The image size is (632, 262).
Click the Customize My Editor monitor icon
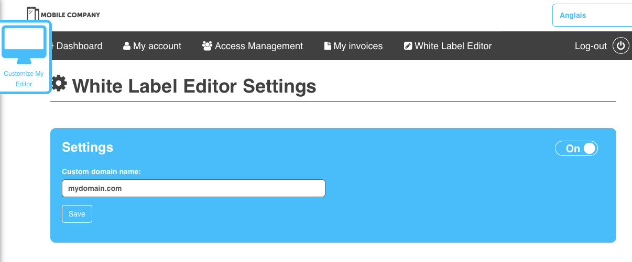coord(24,43)
